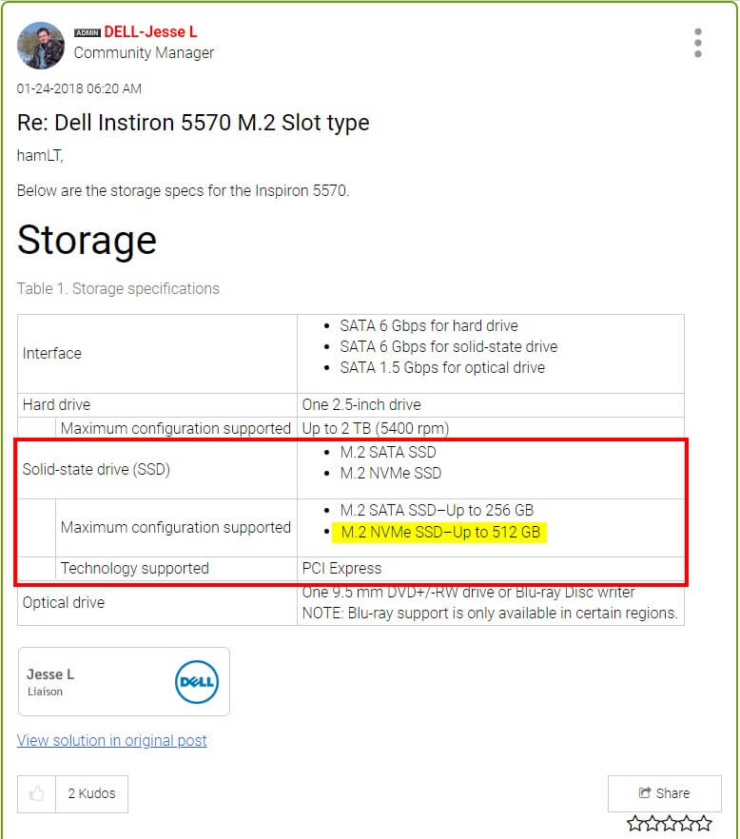View the 2 Kudos count
Viewport: 740px width, 839px height.
click(90, 793)
